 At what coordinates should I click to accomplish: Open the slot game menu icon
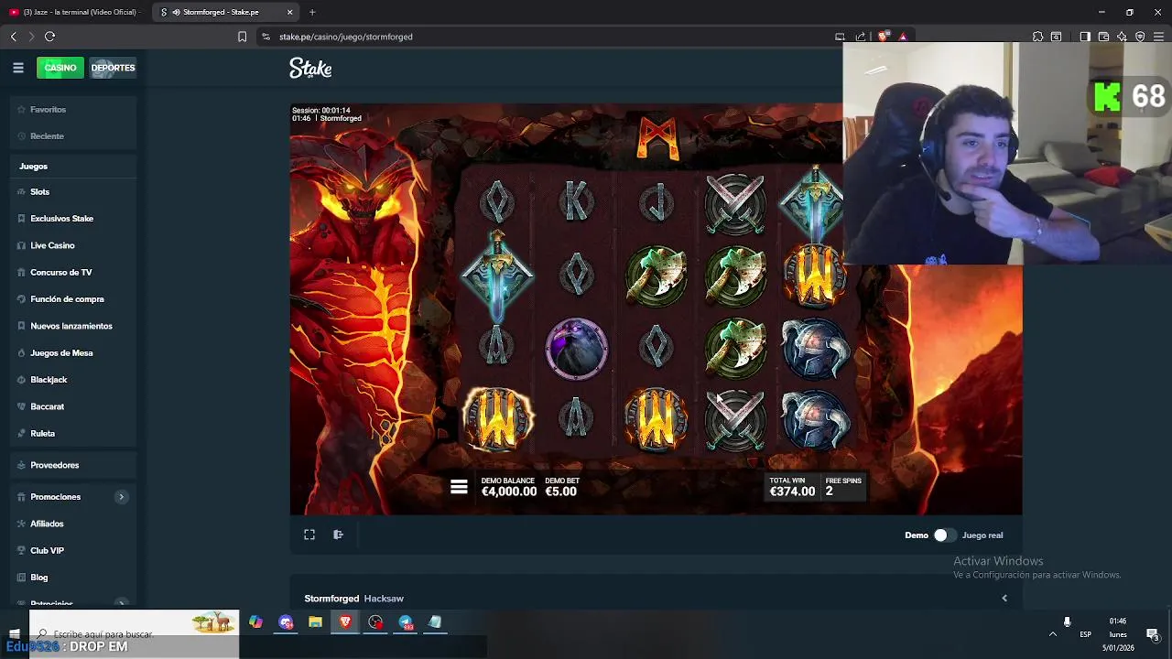point(459,487)
